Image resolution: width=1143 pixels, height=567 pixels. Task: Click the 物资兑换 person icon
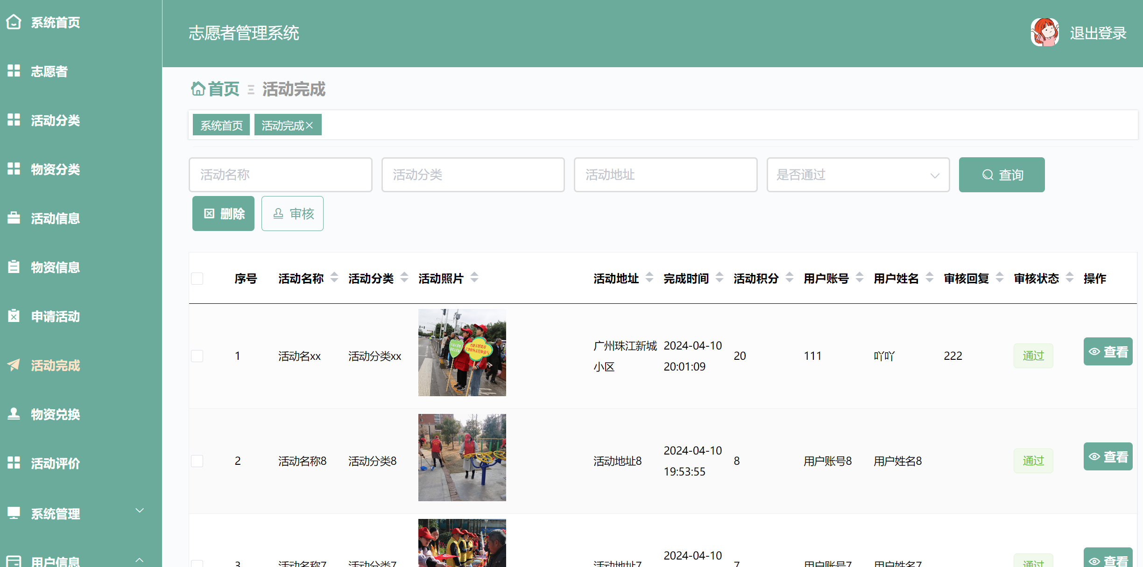click(14, 414)
